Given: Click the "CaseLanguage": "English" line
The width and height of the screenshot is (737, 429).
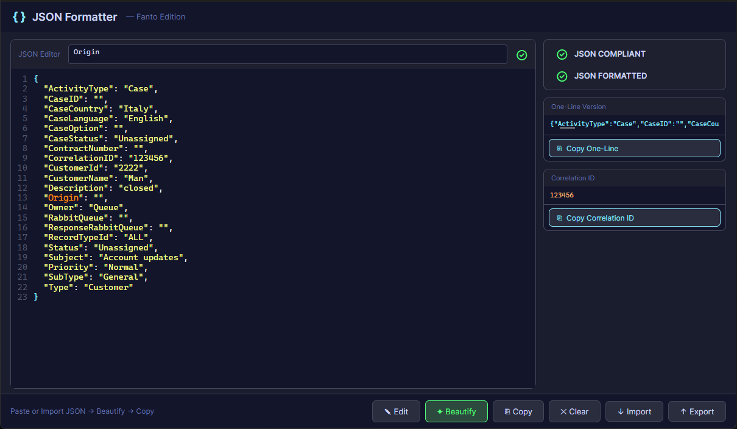Looking at the screenshot, I should (108, 118).
